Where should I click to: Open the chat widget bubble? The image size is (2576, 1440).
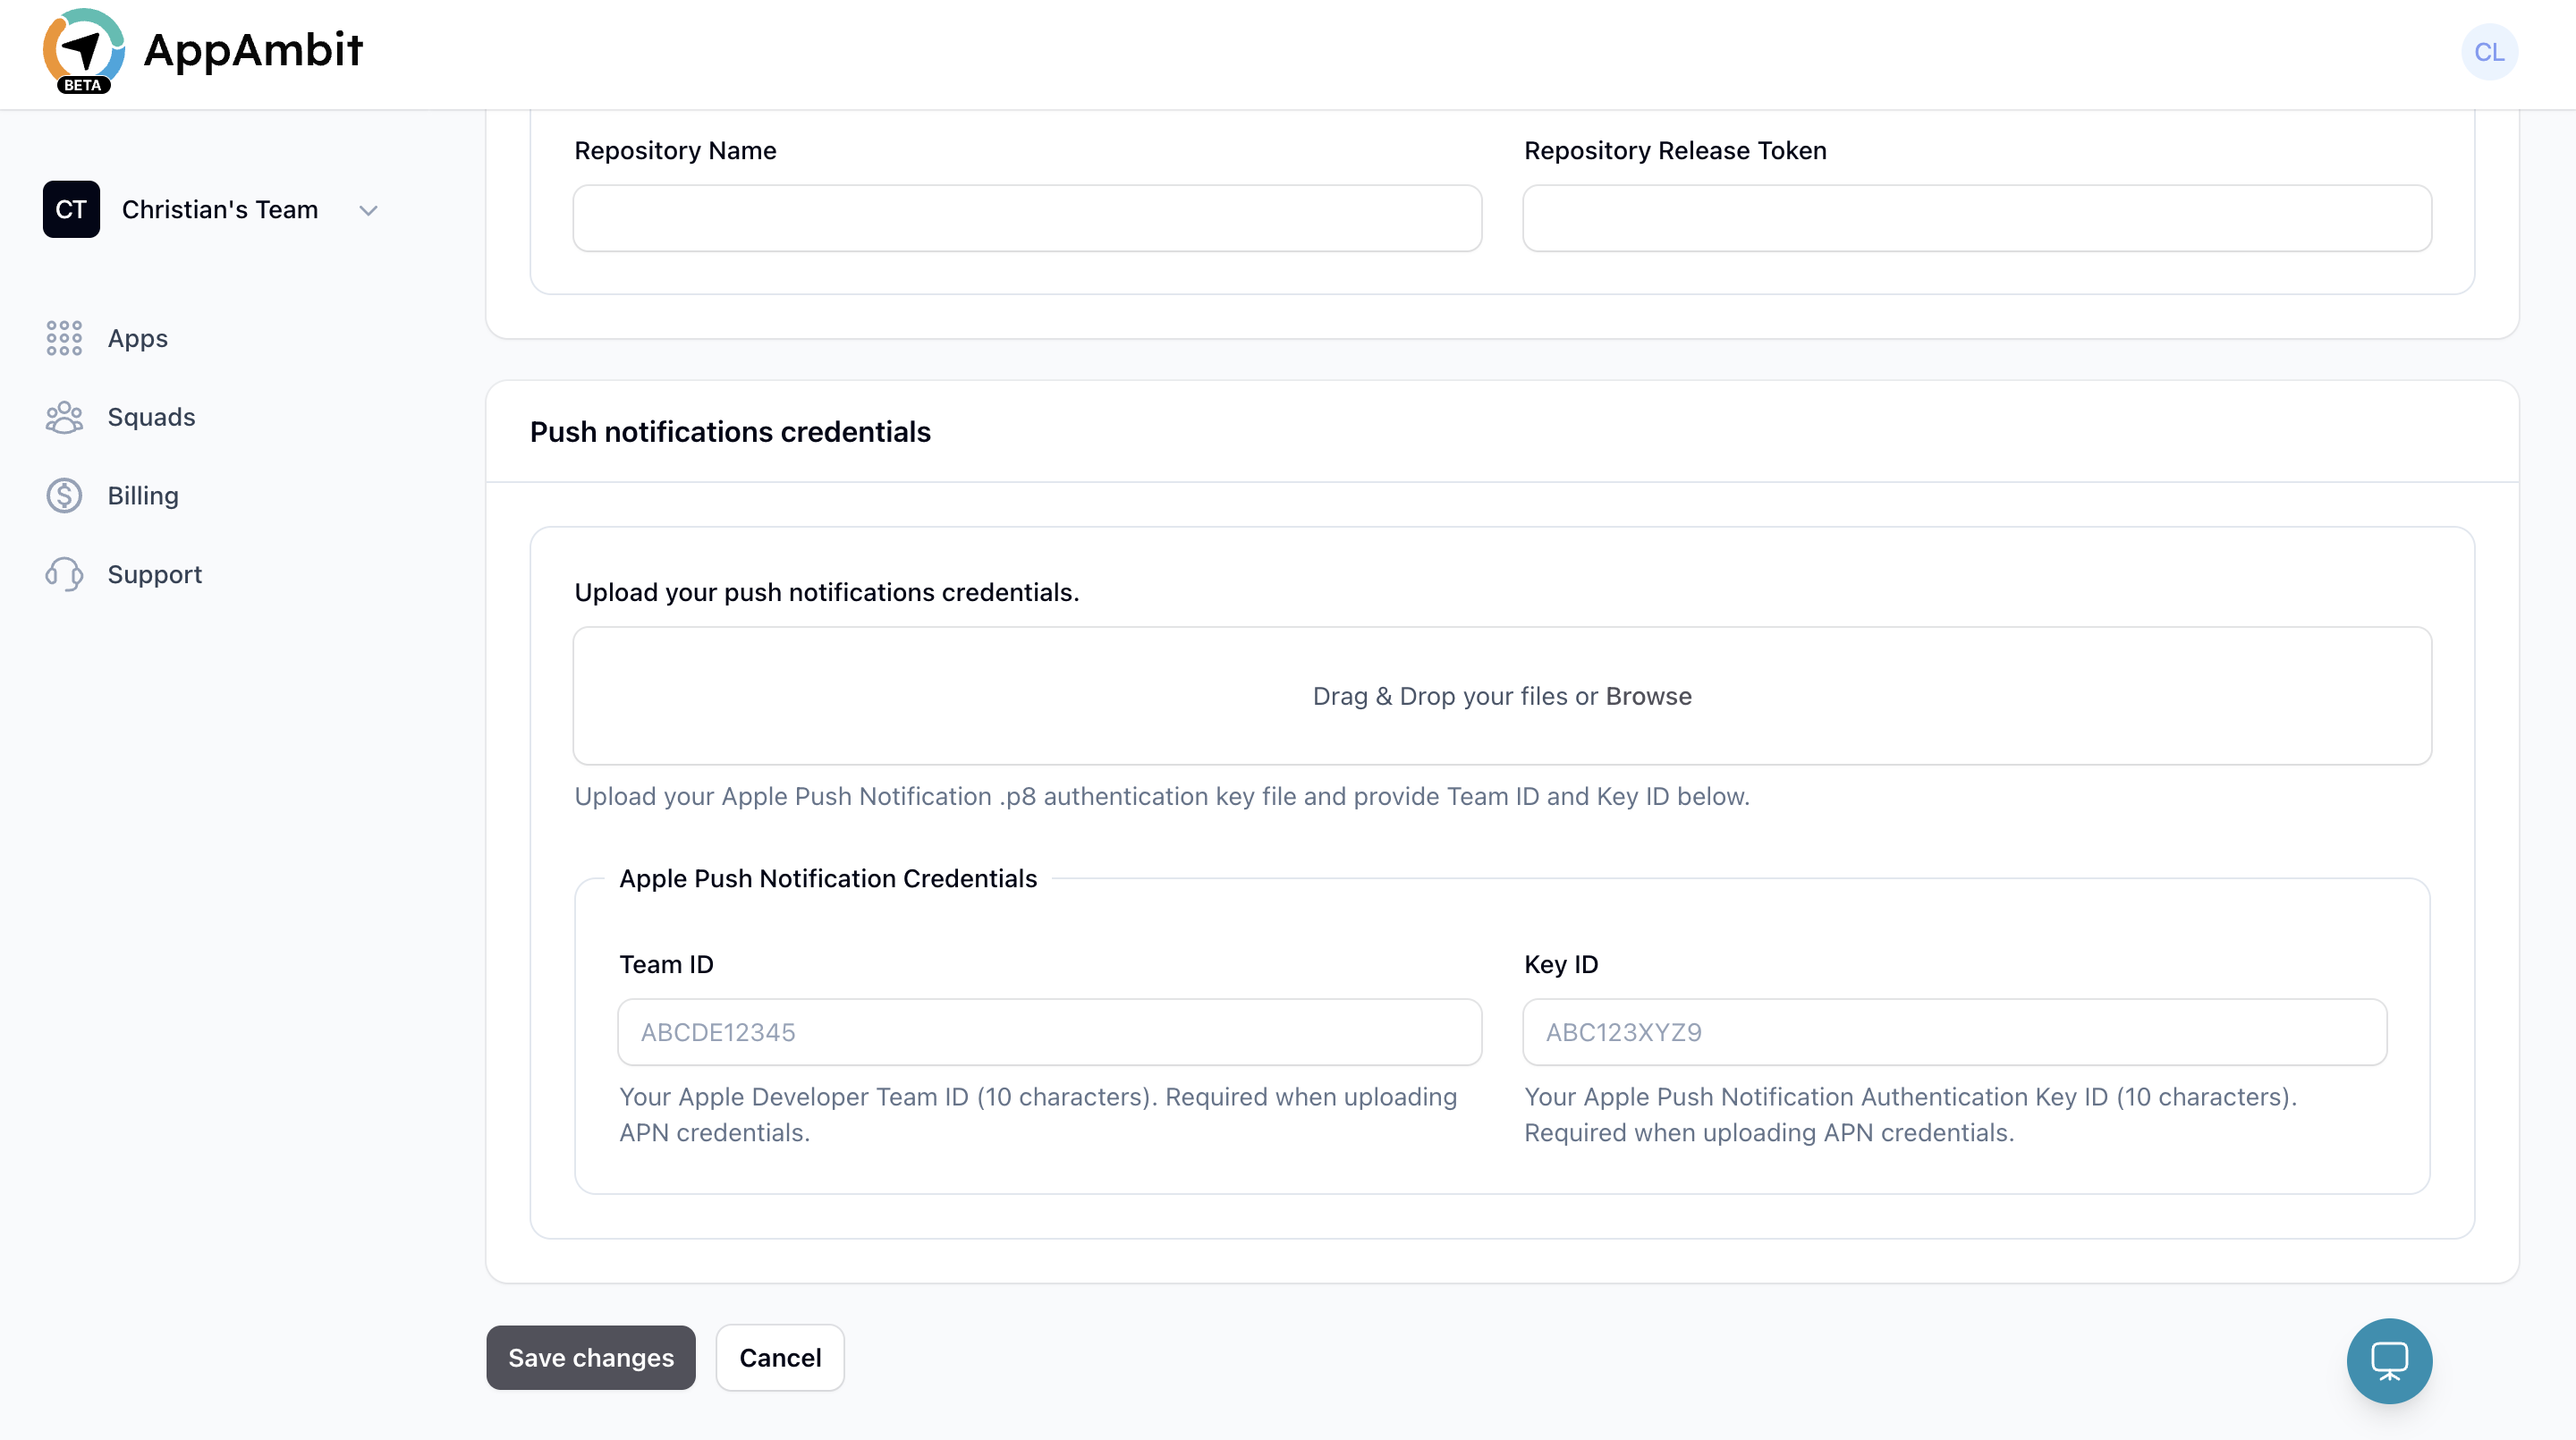coord(2389,1361)
